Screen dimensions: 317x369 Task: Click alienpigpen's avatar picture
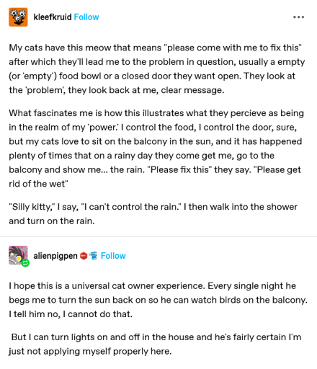18,255
